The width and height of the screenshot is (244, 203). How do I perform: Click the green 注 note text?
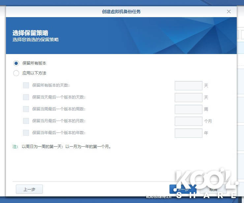click(15, 147)
